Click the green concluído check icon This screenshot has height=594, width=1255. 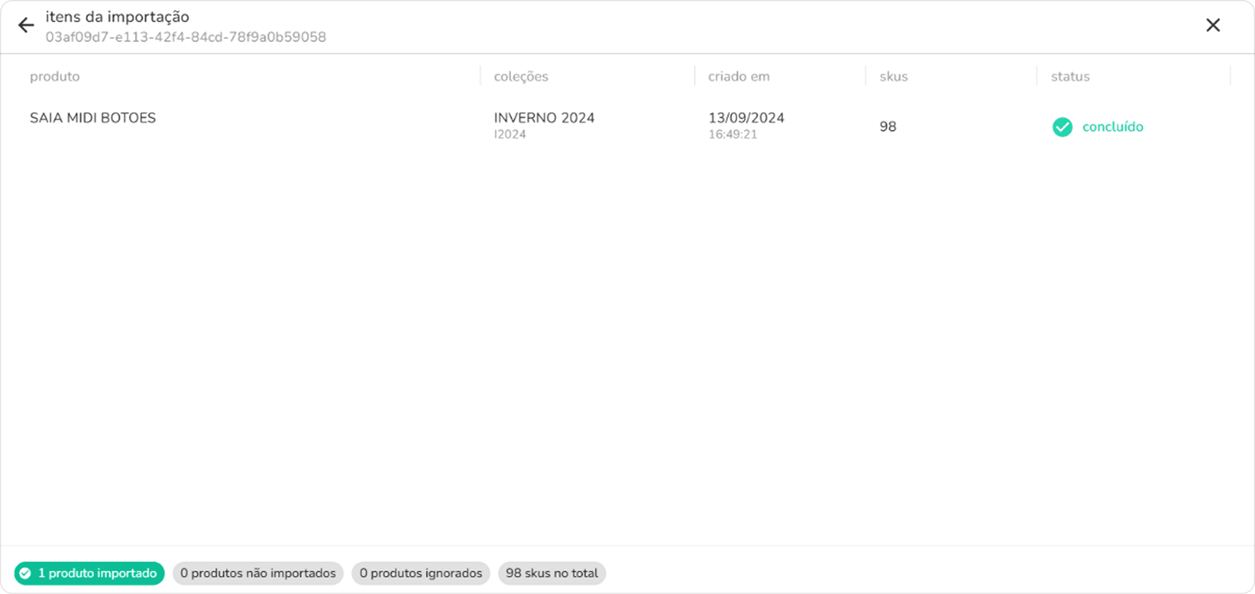(1062, 127)
